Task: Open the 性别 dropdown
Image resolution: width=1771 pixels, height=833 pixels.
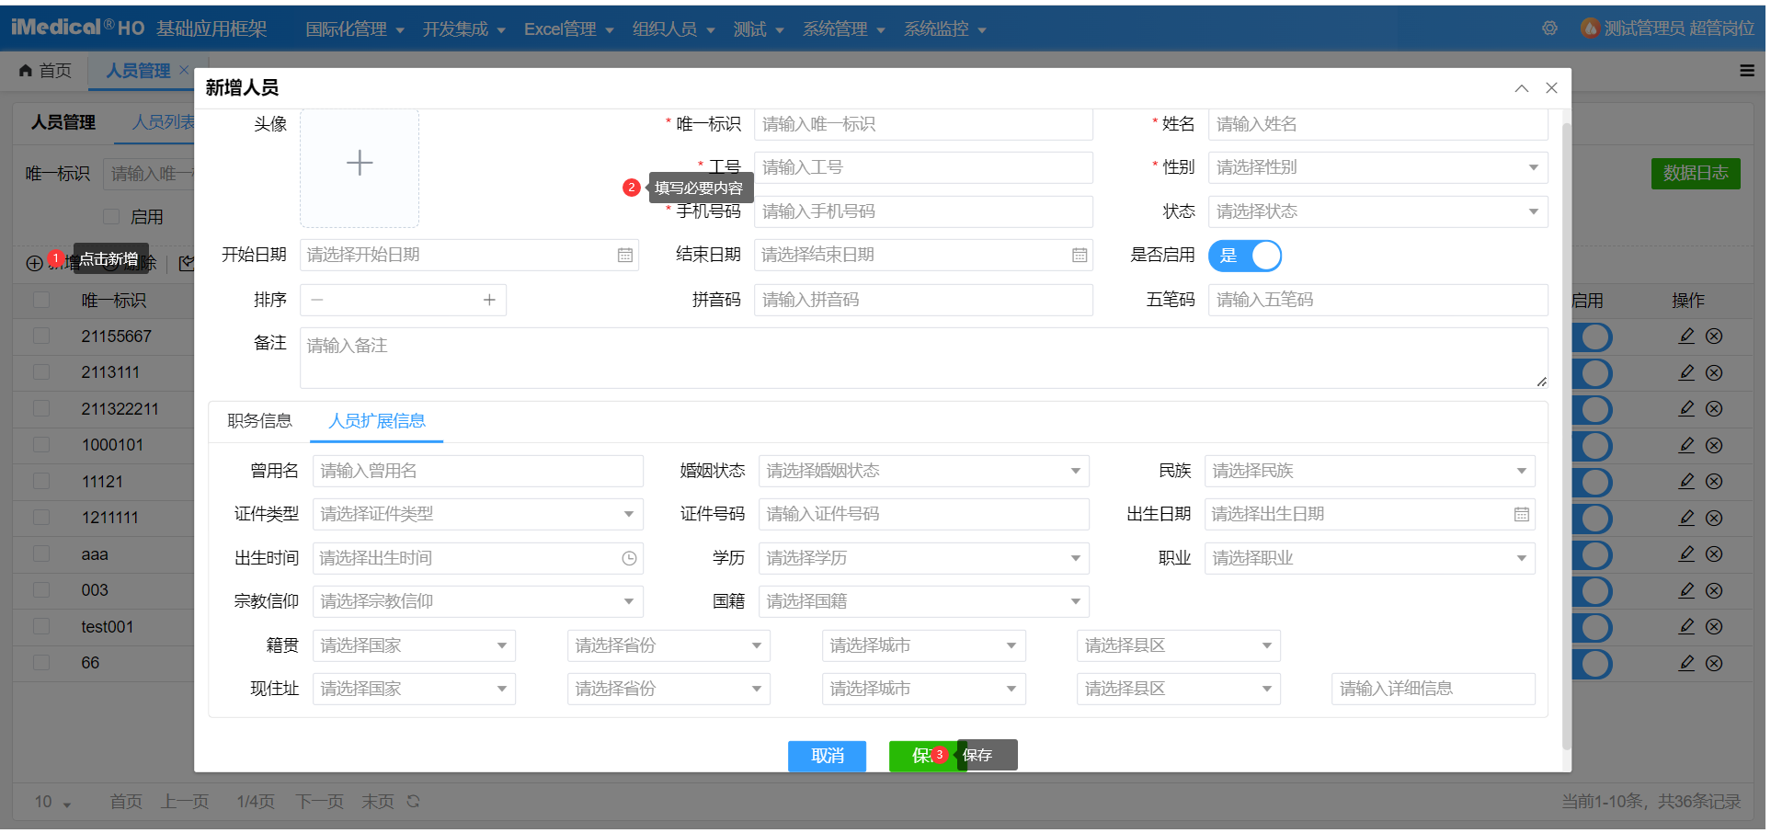Action: click(1377, 167)
